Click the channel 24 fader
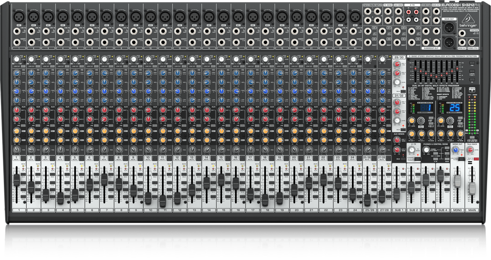The image size is (491, 260). tap(352, 194)
